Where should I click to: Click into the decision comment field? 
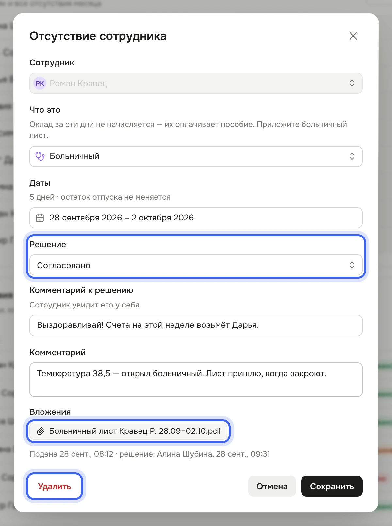pos(196,325)
